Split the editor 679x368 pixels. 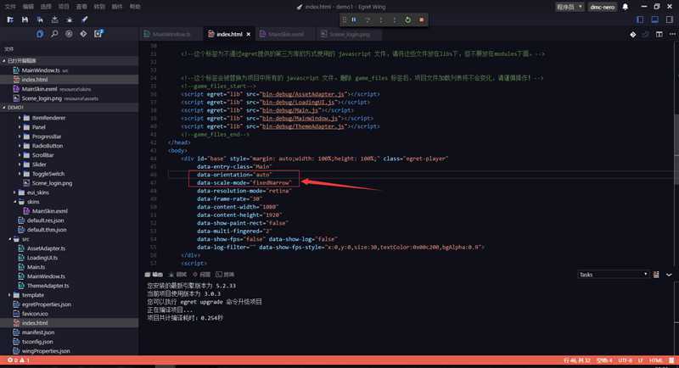(x=659, y=34)
